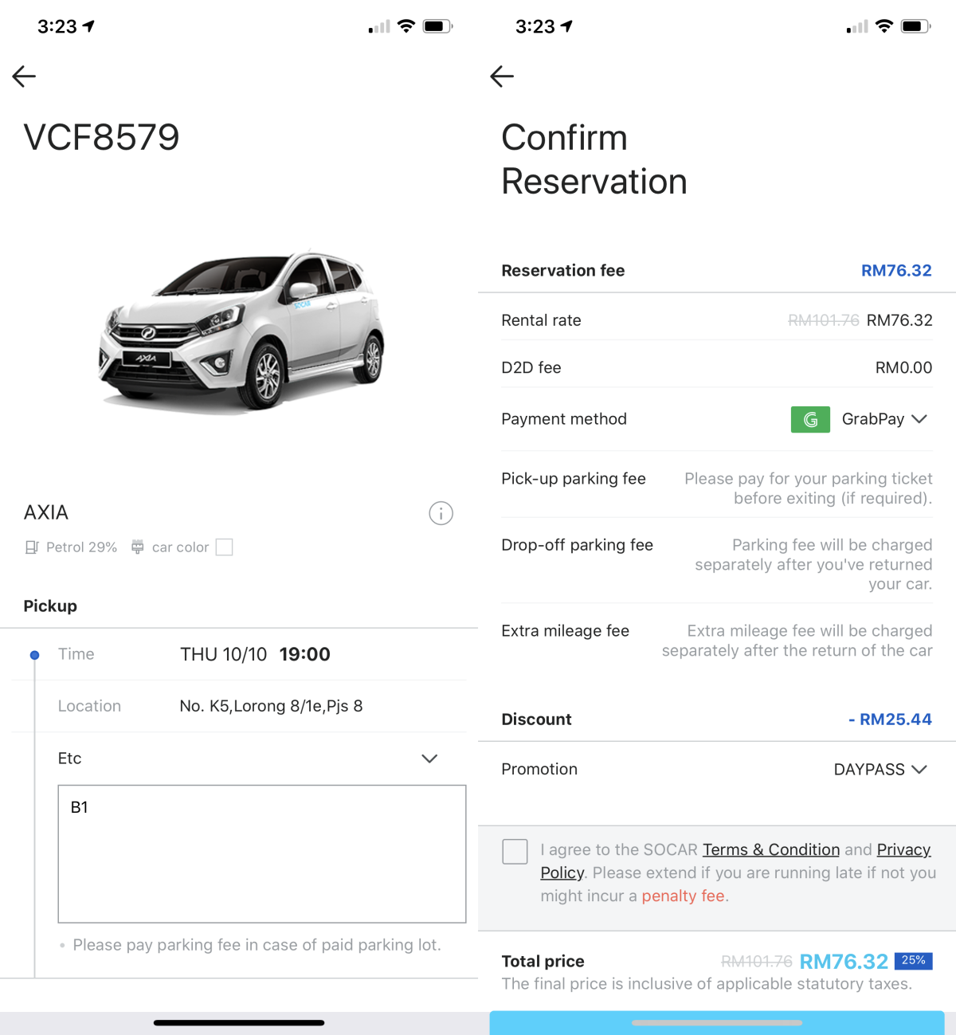956x1035 pixels.
Task: Expand the Etc pickup notes chevron
Action: click(x=429, y=759)
